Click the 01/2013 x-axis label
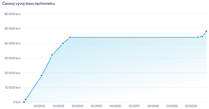 point(58,106)
